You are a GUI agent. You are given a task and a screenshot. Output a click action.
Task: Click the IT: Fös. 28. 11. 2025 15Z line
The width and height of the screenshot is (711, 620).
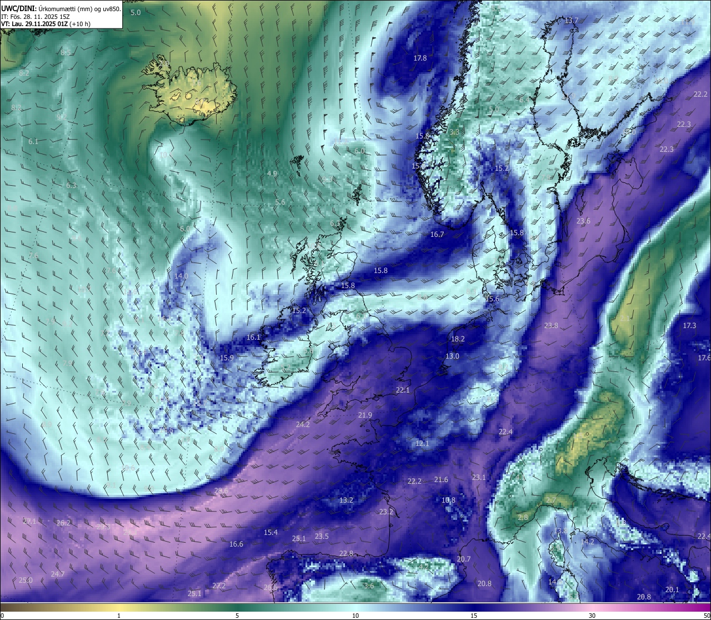(36, 17)
